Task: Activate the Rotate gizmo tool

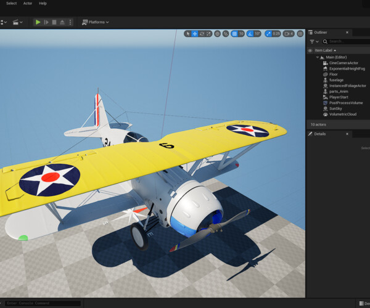Action: (202, 34)
